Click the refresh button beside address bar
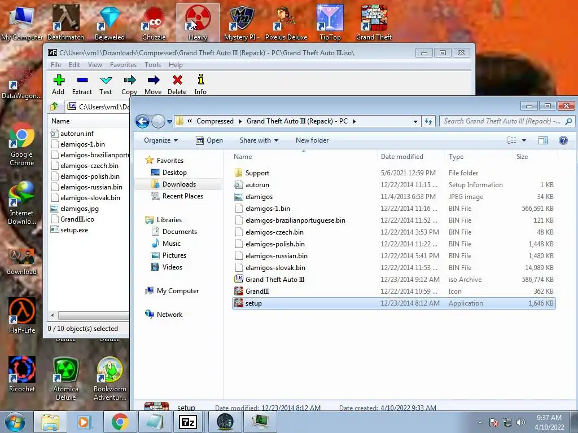 pyautogui.click(x=428, y=121)
